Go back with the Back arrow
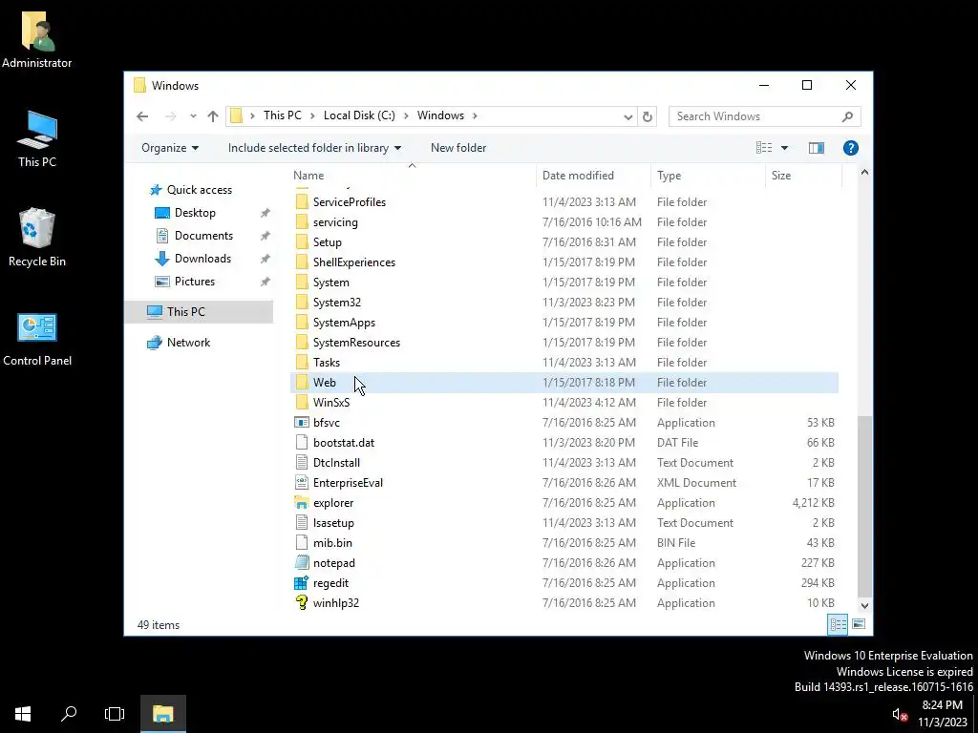The width and height of the screenshot is (978, 733). (x=142, y=115)
